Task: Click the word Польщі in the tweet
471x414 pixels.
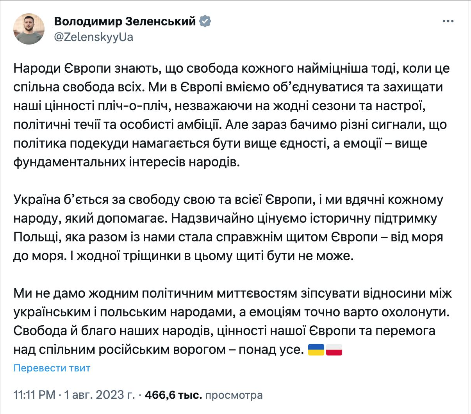Action: pyautogui.click(x=31, y=237)
